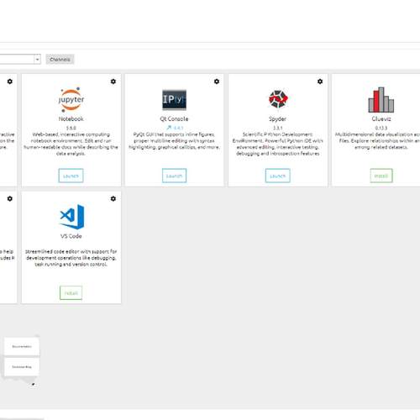Select the Notebook title text
420x420 pixels.
(71, 119)
